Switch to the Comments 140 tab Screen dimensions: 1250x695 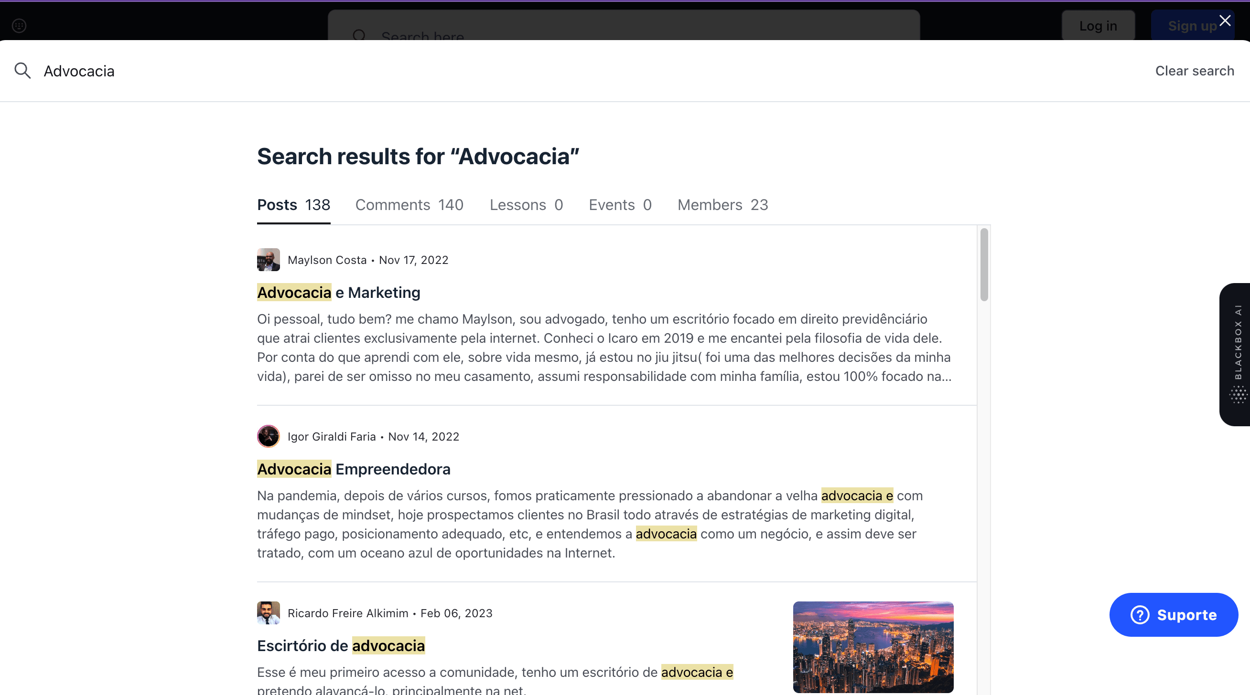[409, 205]
